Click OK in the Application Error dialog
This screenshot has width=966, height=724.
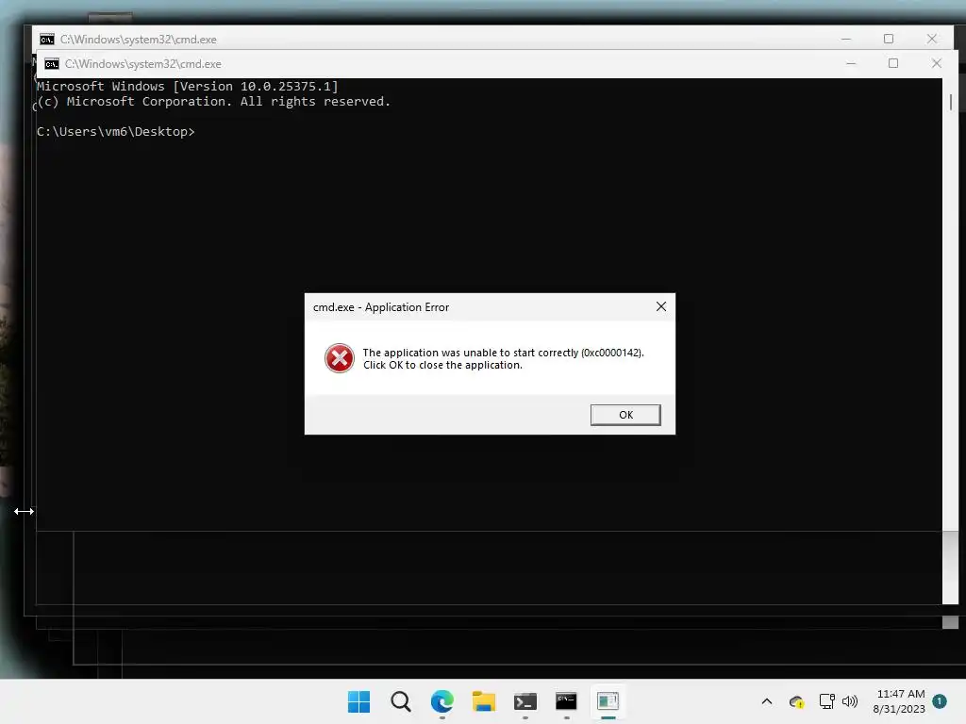[625, 415]
